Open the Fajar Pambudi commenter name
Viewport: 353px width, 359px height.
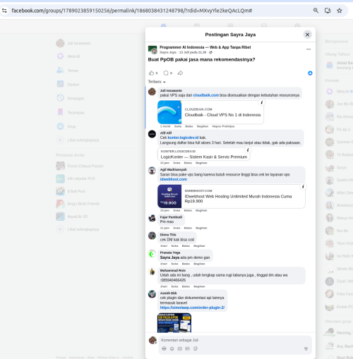pyautogui.click(x=171, y=217)
